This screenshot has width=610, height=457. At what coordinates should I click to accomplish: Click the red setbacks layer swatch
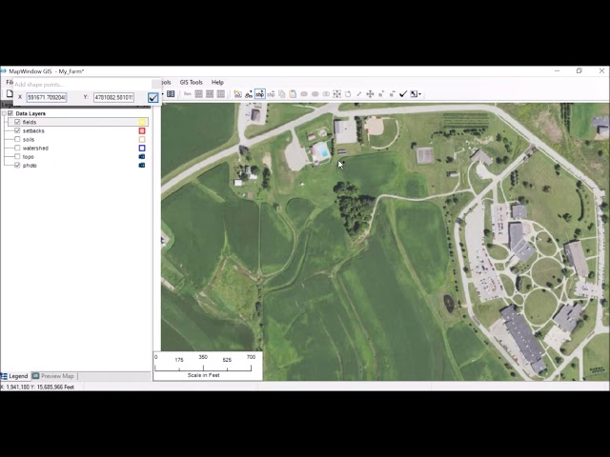(142, 130)
